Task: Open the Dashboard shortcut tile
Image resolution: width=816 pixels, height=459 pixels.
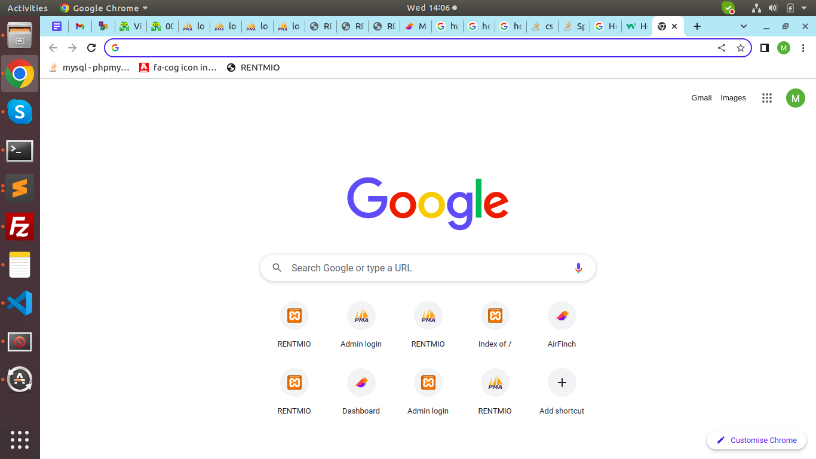Action: coord(361,393)
